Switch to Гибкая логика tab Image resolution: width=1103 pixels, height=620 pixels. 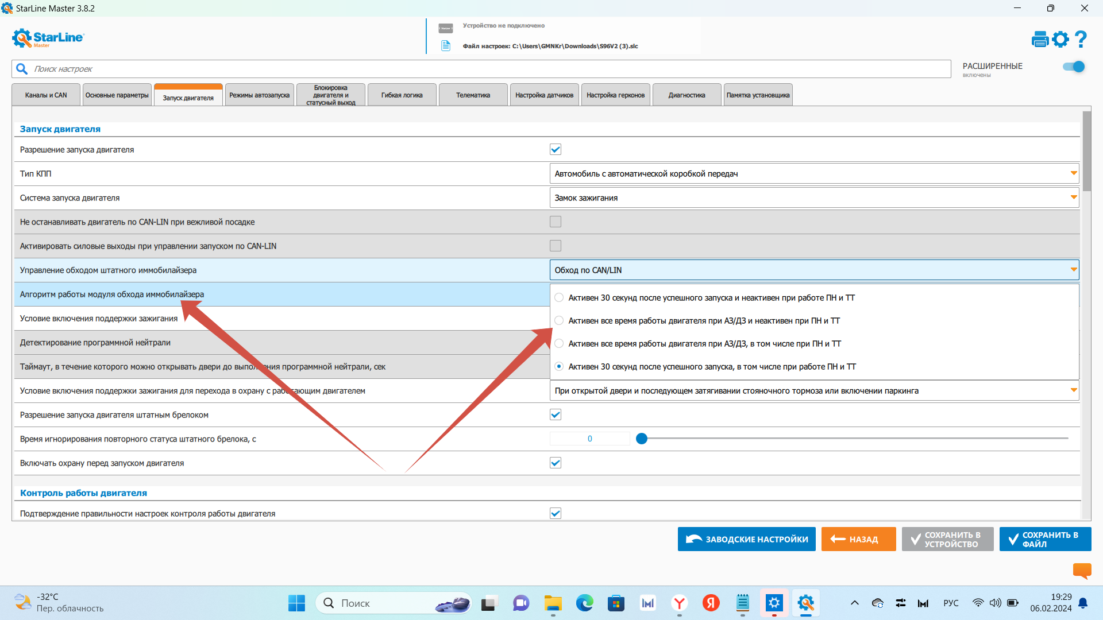coord(402,95)
